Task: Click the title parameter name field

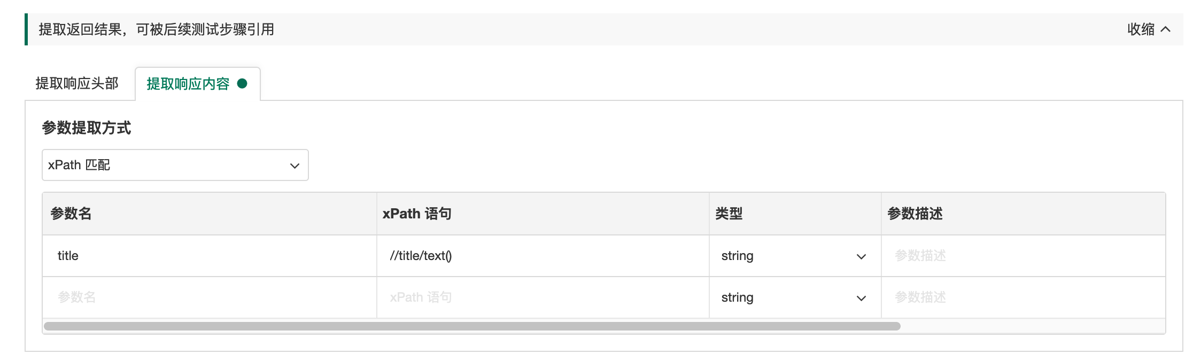Action: pyautogui.click(x=208, y=256)
